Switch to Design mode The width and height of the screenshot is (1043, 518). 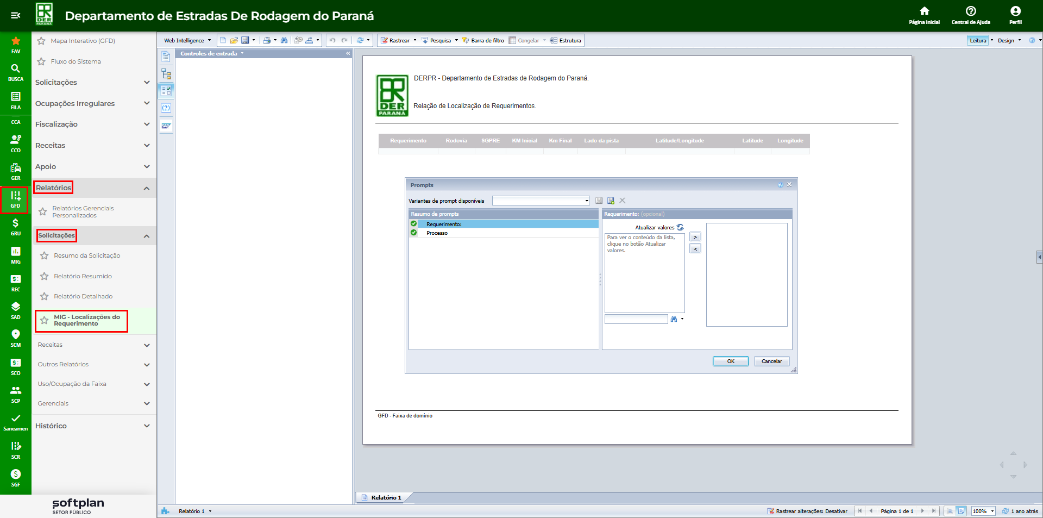[x=1006, y=40]
